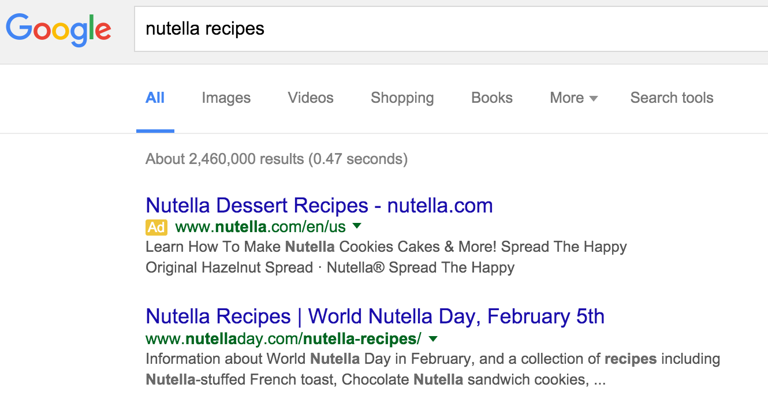The image size is (768, 410).
Task: Go to the Shopping tab
Action: [x=402, y=98]
